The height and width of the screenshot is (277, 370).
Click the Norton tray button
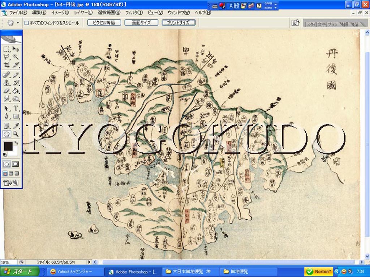[319, 272]
